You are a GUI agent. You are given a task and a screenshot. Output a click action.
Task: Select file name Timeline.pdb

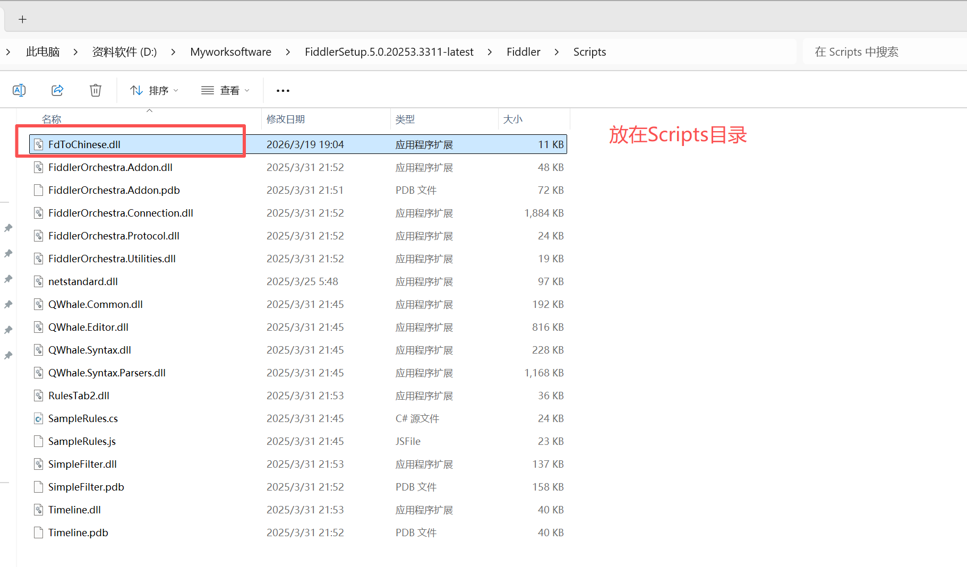(x=78, y=532)
